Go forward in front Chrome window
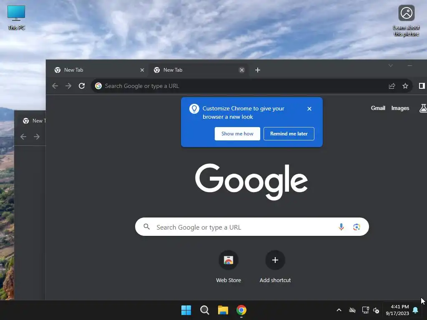 (68, 86)
